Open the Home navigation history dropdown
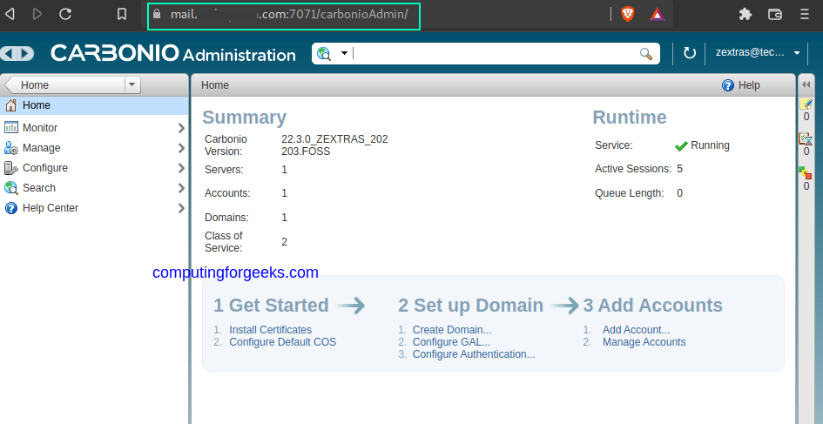Image resolution: width=823 pixels, height=424 pixels. click(132, 84)
